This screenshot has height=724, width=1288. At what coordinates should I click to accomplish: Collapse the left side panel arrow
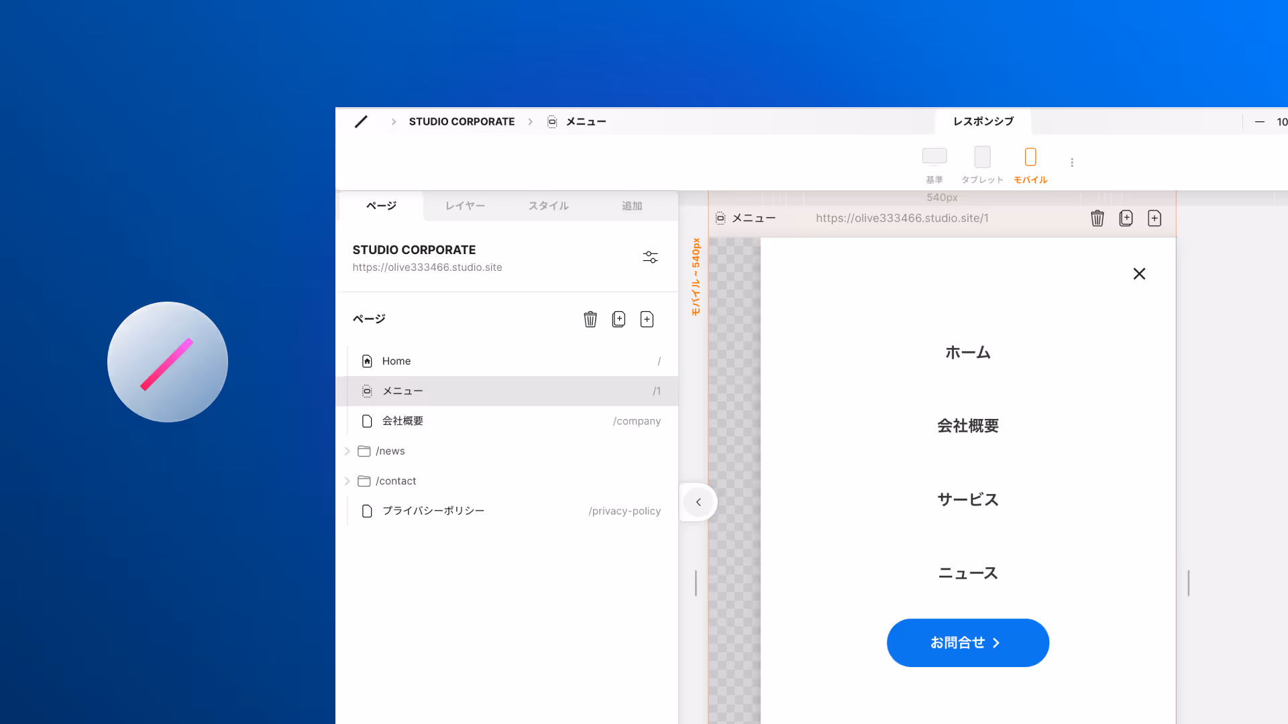698,502
